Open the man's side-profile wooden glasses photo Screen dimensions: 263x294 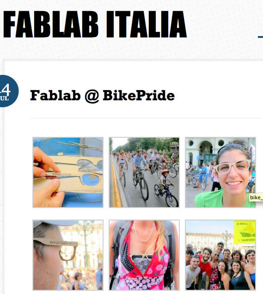68,255
